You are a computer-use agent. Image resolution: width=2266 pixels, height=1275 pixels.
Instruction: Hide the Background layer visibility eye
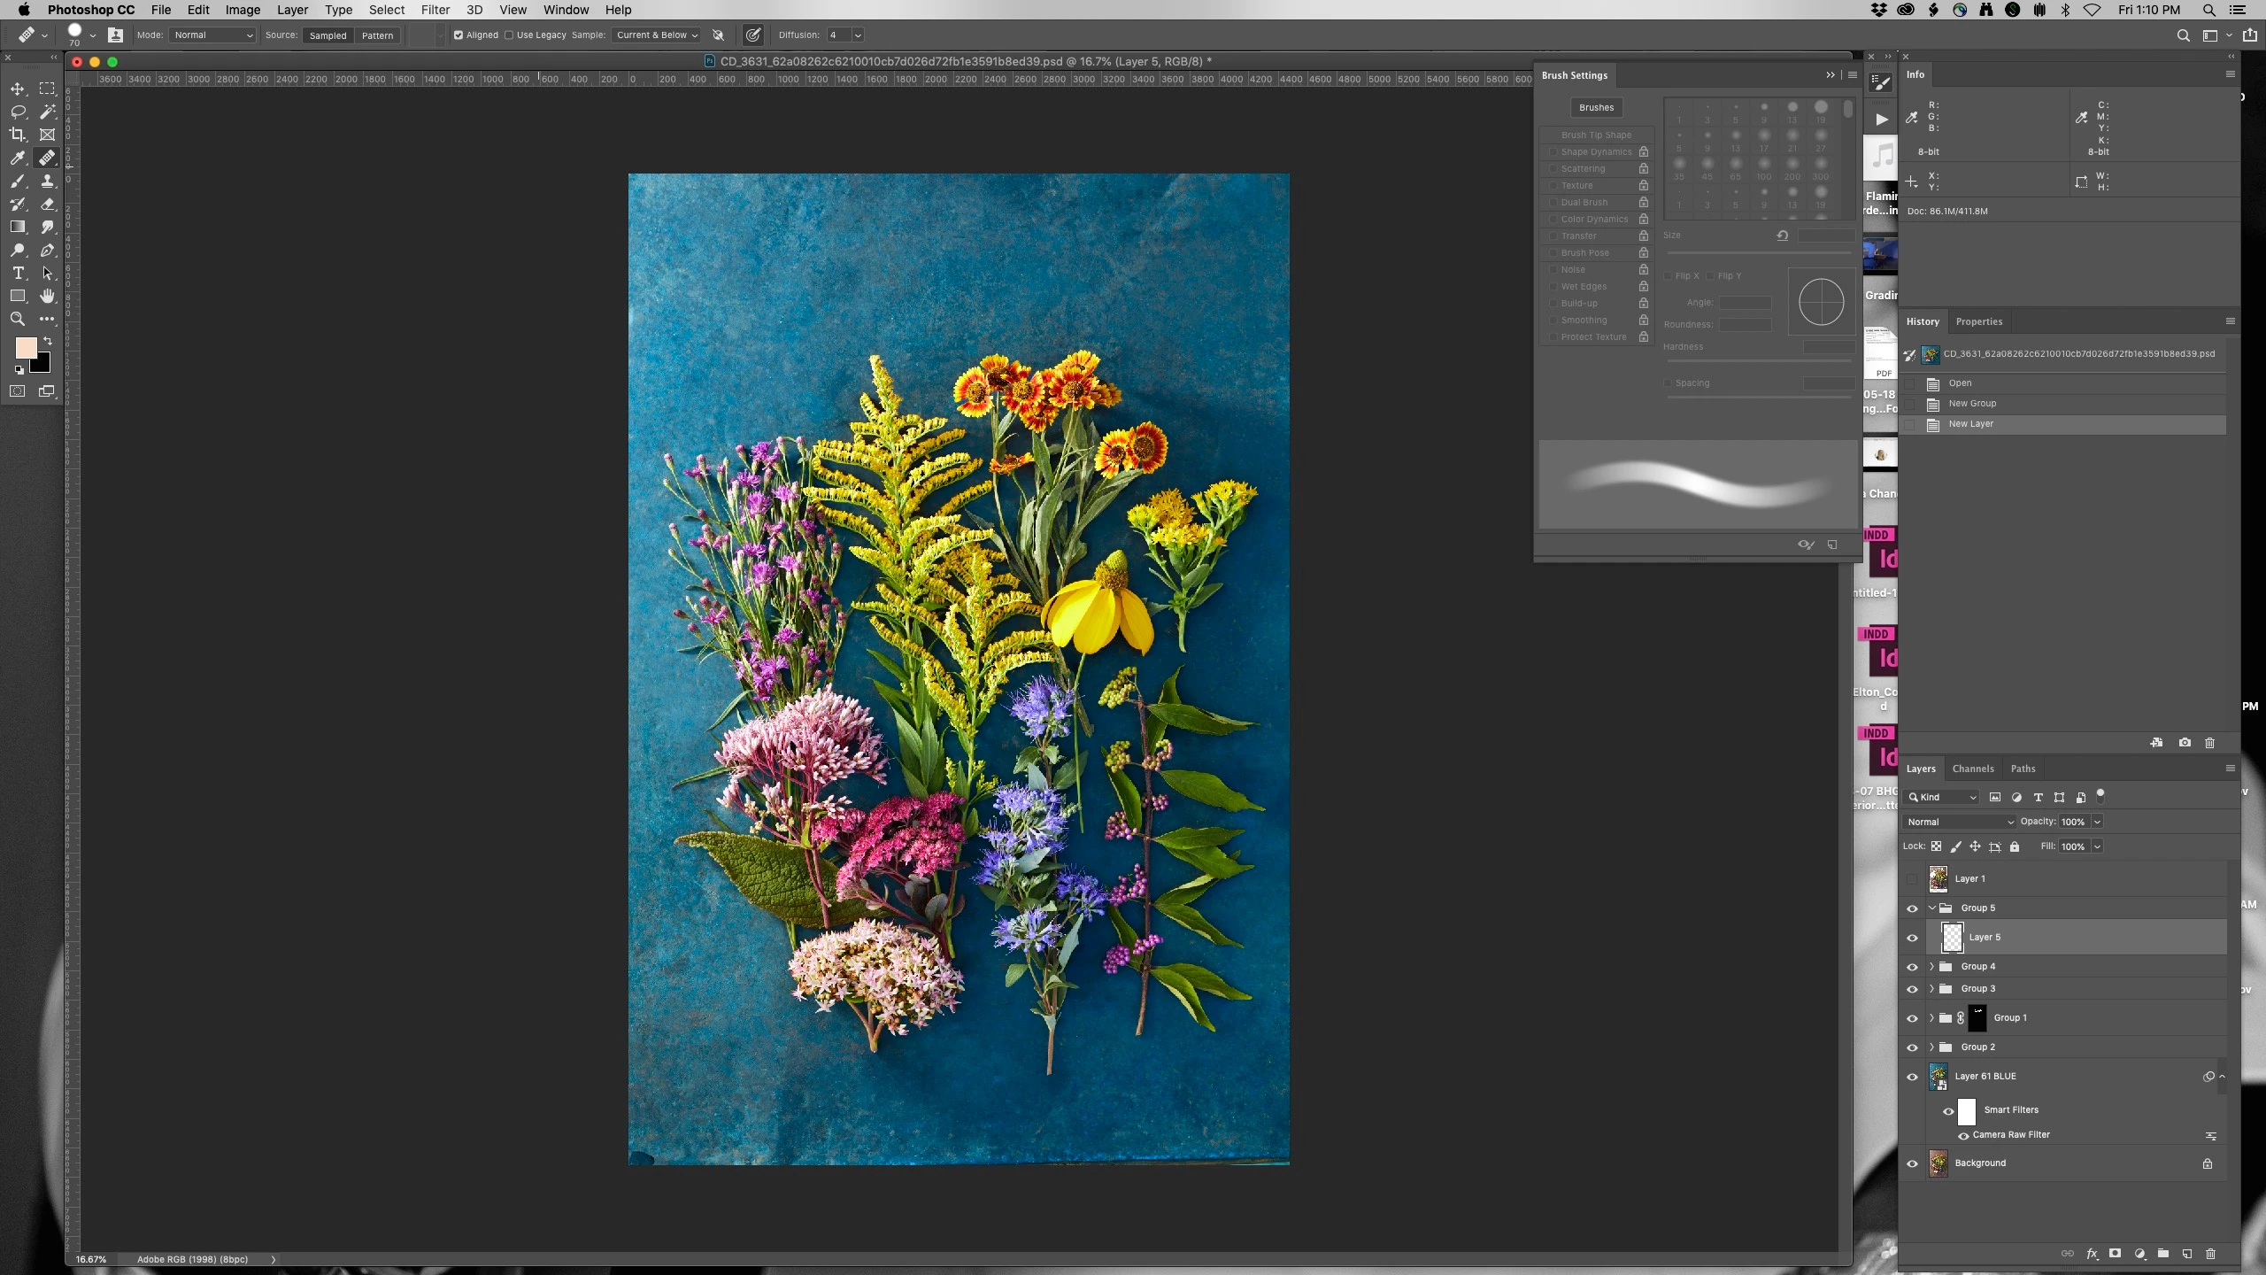(x=1912, y=1163)
